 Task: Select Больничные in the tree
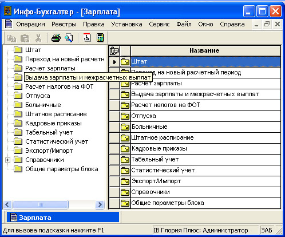coord(43,105)
